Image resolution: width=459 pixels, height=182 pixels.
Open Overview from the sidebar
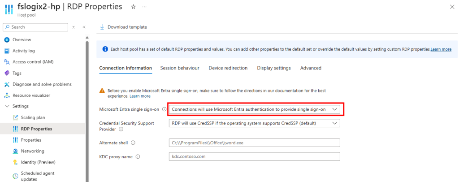tap(22, 39)
